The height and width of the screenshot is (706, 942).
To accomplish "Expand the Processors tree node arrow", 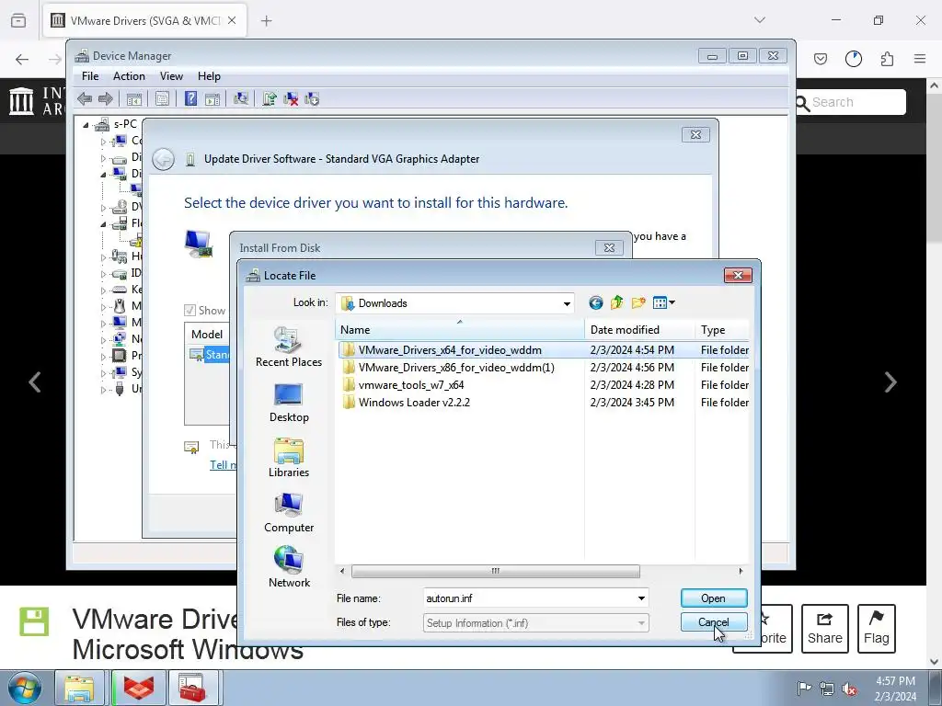I will click(x=103, y=358).
